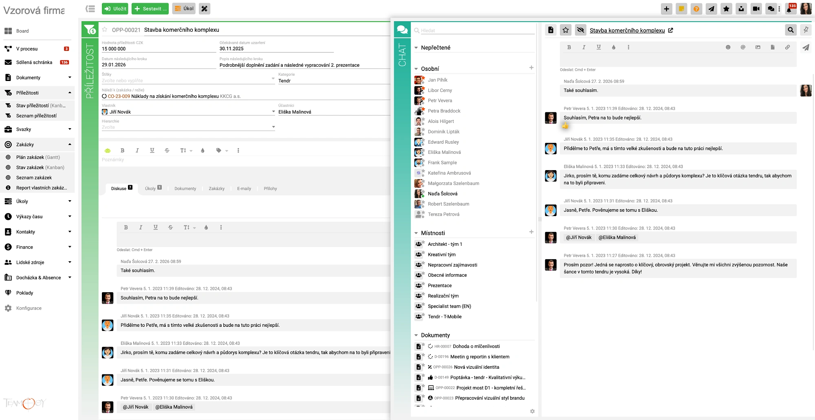
Task: Open the E-maily tab
Action: (x=244, y=188)
